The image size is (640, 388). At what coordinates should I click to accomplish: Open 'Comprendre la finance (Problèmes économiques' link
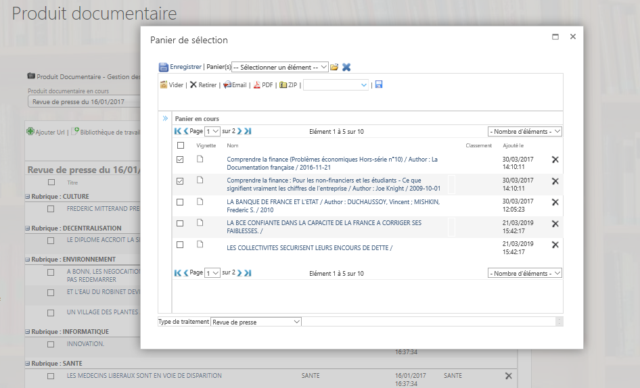tap(332, 163)
